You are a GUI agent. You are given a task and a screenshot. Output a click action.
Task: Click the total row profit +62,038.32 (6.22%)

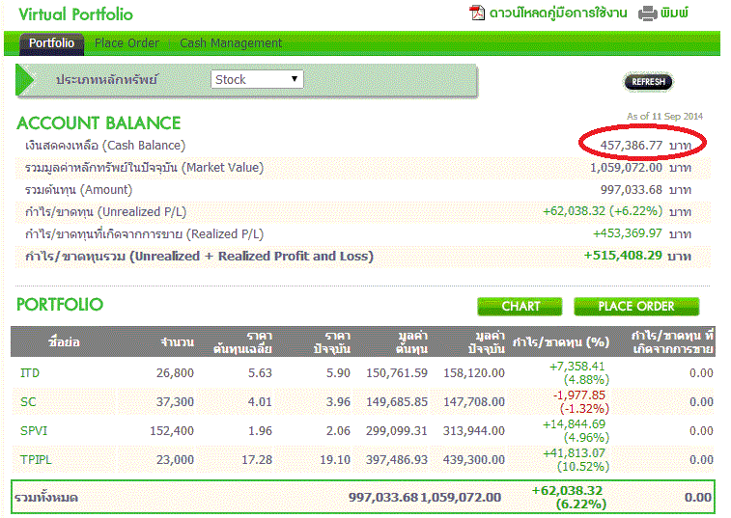click(569, 497)
